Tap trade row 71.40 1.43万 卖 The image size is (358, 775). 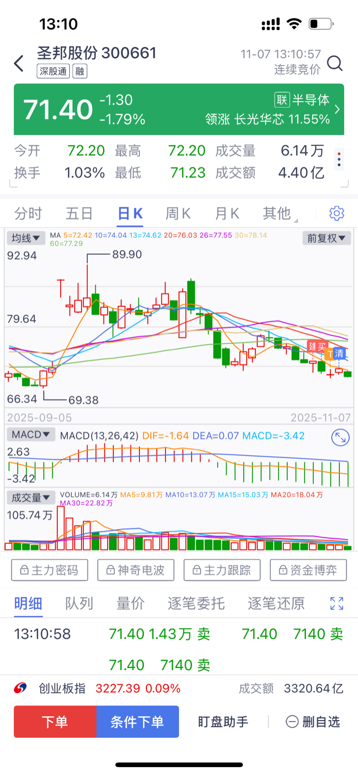[x=159, y=634]
